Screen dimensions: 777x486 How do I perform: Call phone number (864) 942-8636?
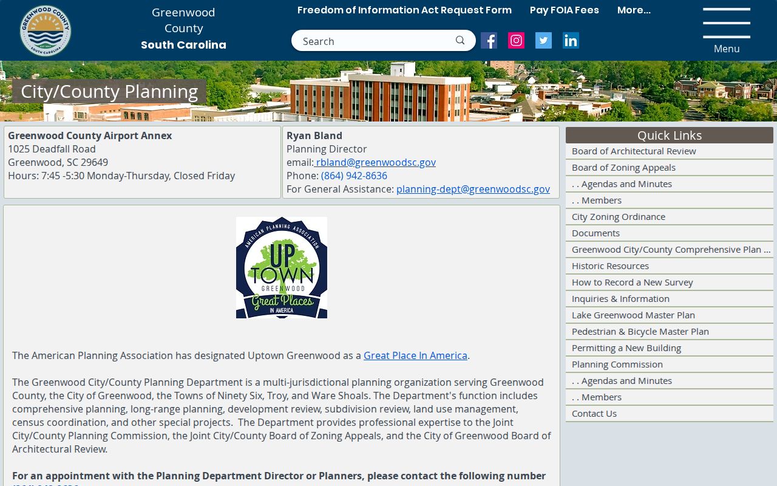point(354,176)
